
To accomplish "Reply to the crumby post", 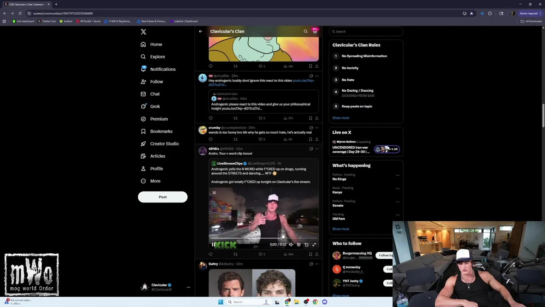I will (210, 139).
